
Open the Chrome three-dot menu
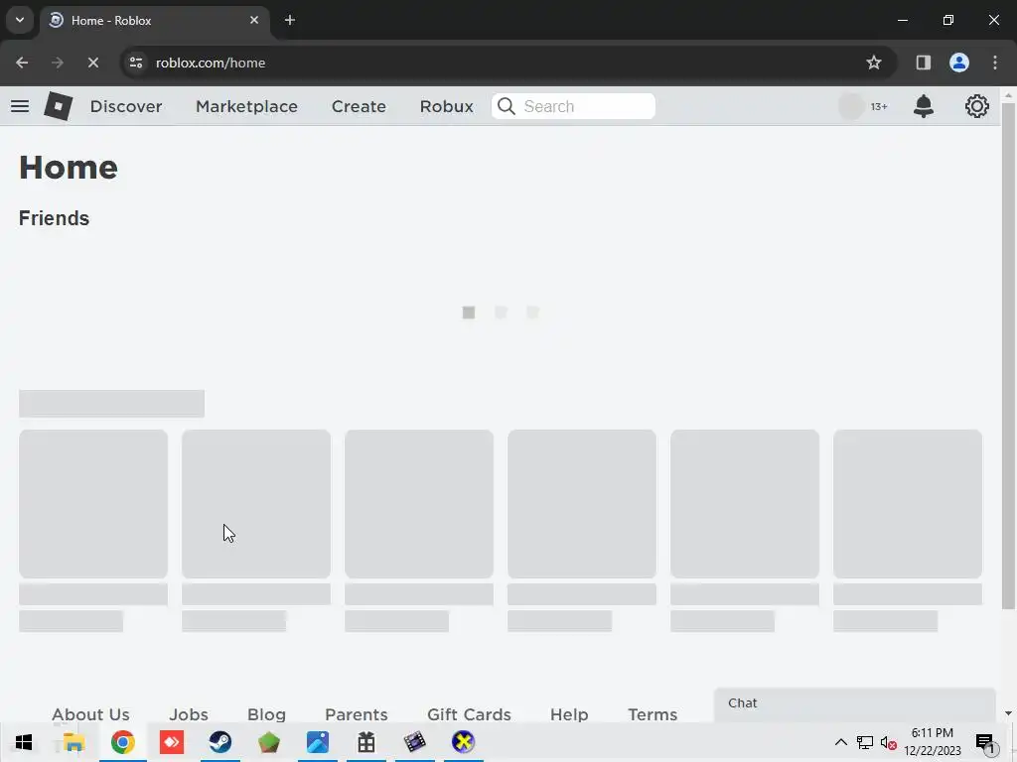[995, 63]
